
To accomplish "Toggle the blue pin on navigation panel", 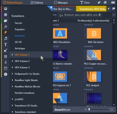I will click(x=51, y=8).
